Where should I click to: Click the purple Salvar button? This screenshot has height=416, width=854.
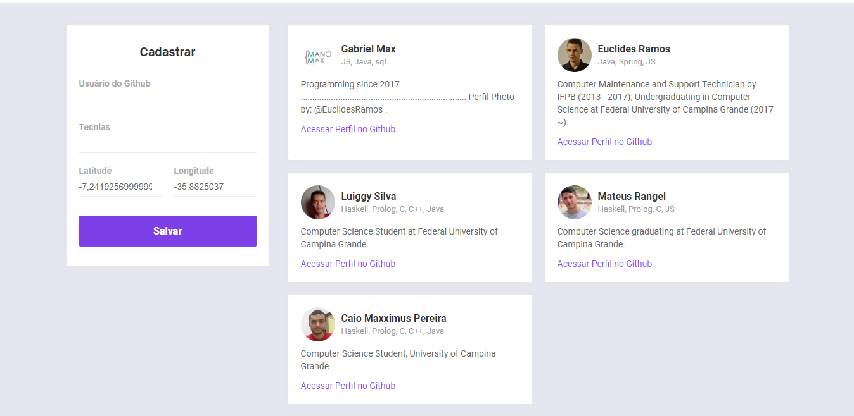168,231
